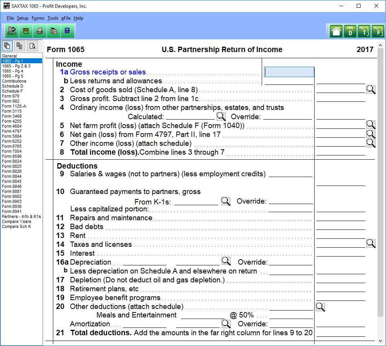Go to the Home screen icon
This screenshot has width=386, height=346.
pyautogui.click(x=336, y=31)
